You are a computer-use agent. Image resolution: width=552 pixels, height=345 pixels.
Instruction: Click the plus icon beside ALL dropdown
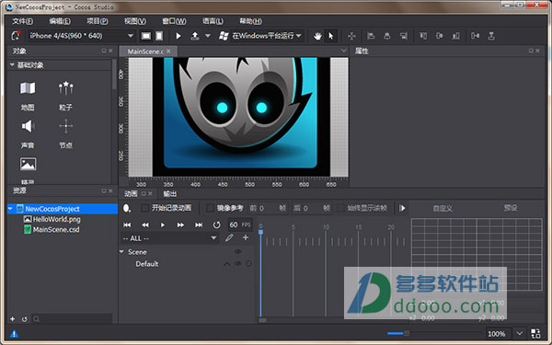tap(246, 237)
